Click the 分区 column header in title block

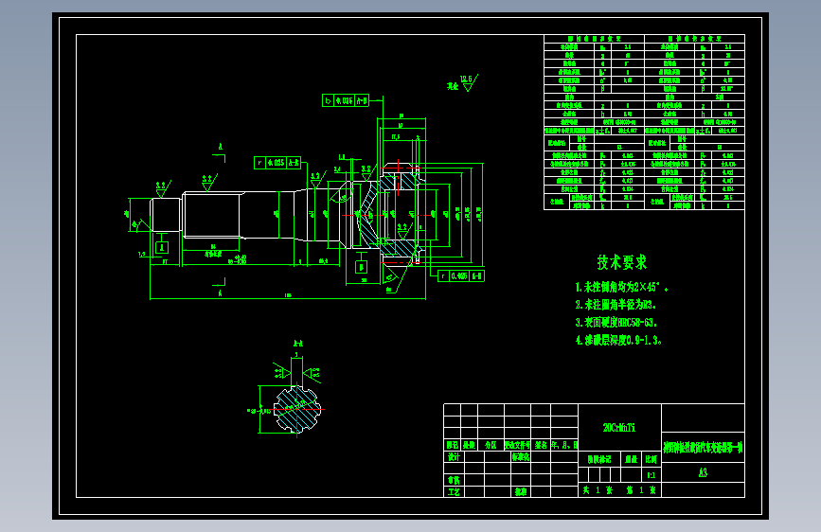(491, 445)
